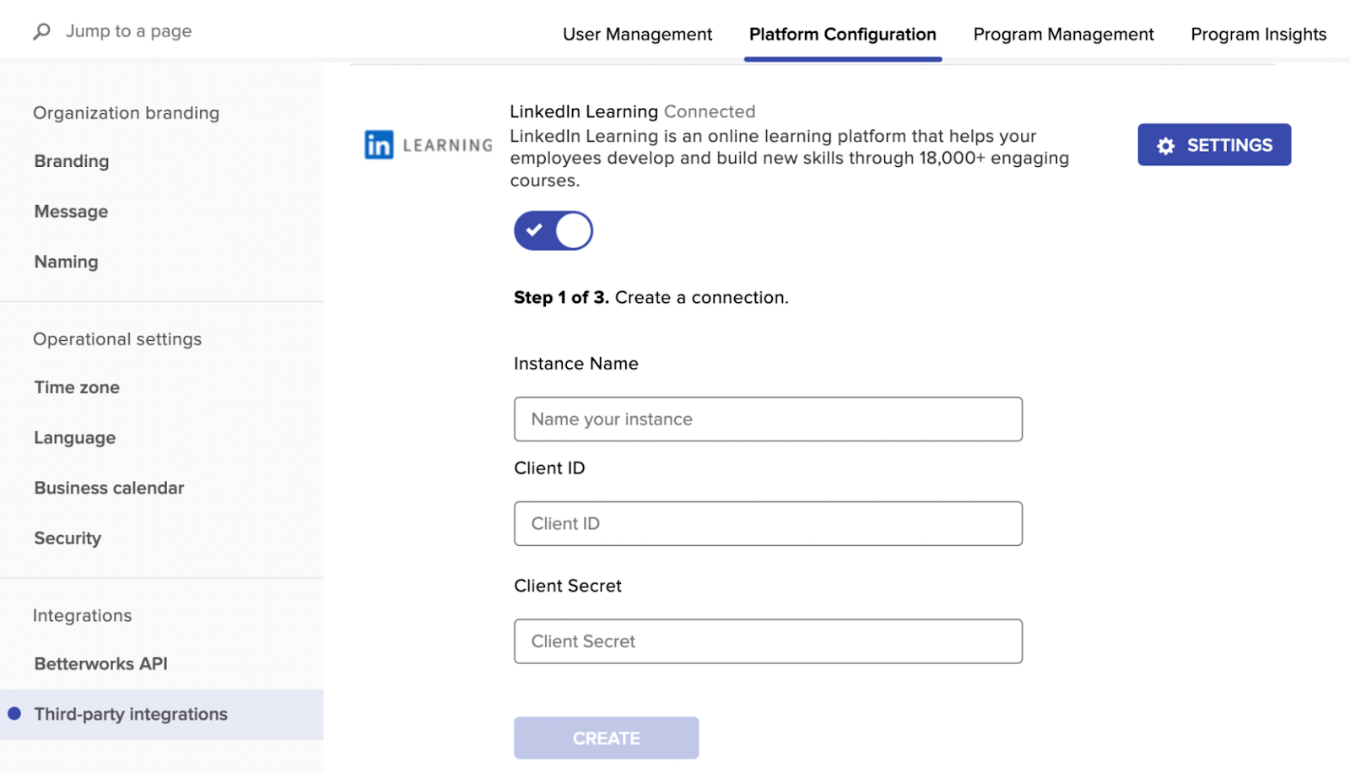The width and height of the screenshot is (1350, 773).
Task: Open Time zone settings
Action: point(77,387)
